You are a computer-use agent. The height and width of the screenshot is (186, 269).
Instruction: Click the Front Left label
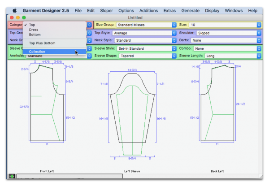click(x=47, y=171)
